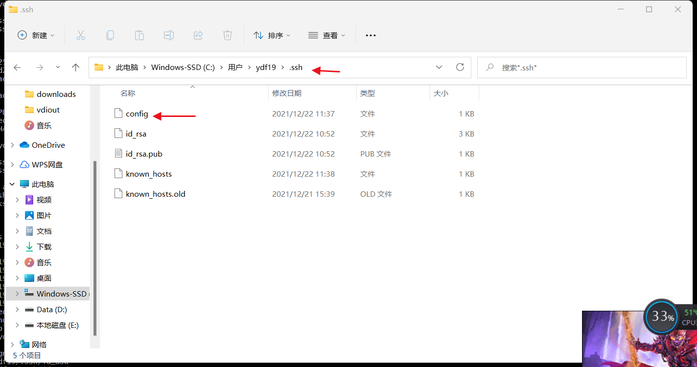The image size is (697, 367).
Task: Click ydf19 in the address breadcrumb
Action: pyautogui.click(x=266, y=68)
